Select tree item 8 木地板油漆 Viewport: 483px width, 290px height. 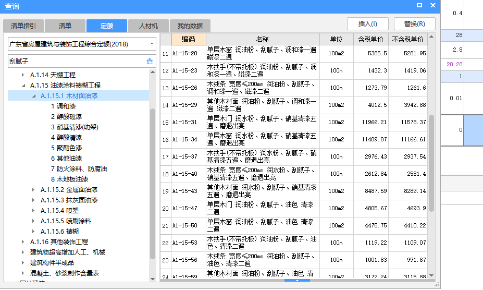[x=70, y=179]
